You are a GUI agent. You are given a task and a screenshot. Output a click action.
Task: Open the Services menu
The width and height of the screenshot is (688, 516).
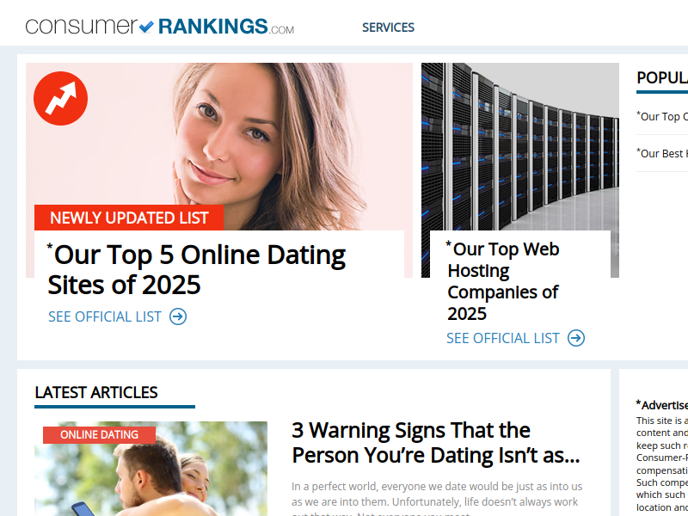388,28
